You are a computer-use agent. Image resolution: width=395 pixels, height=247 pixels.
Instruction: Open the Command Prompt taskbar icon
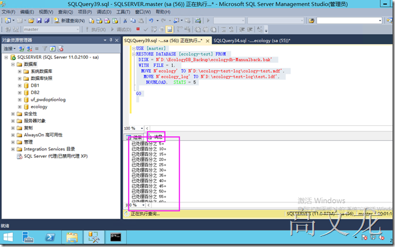tap(116, 237)
